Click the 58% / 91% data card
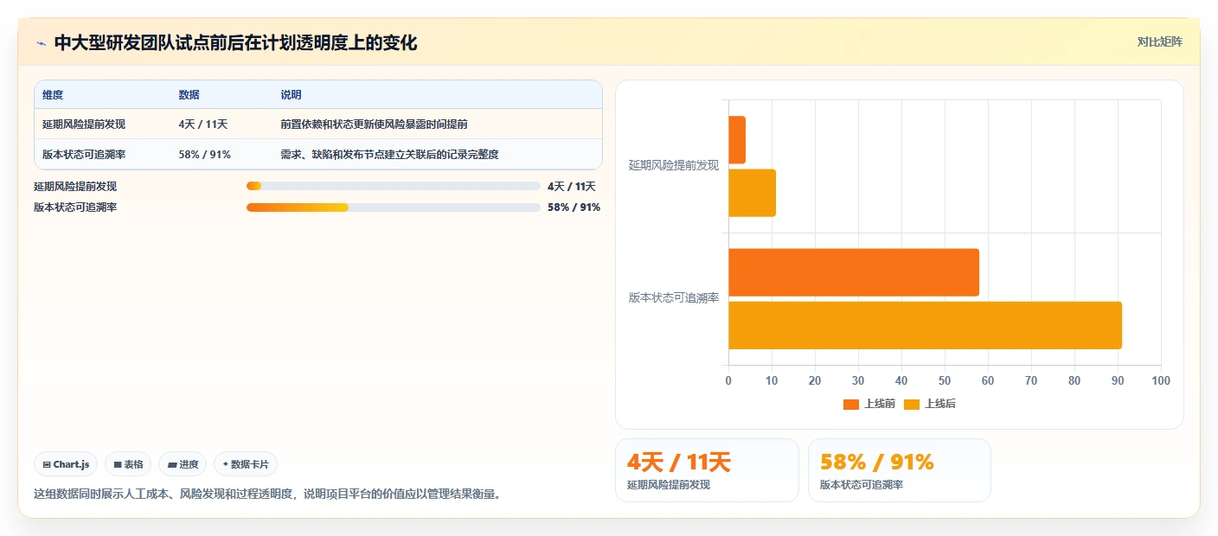The height and width of the screenshot is (536, 1218). 900,470
